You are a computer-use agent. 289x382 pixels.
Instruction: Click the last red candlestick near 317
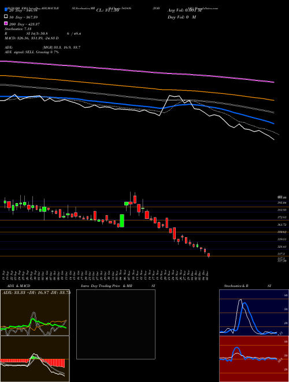(x=209, y=255)
